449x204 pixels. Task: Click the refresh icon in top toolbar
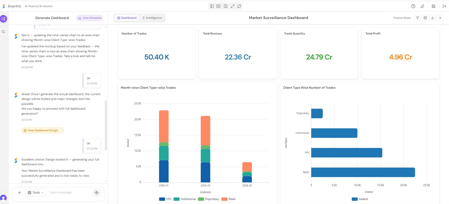click(x=239, y=6)
